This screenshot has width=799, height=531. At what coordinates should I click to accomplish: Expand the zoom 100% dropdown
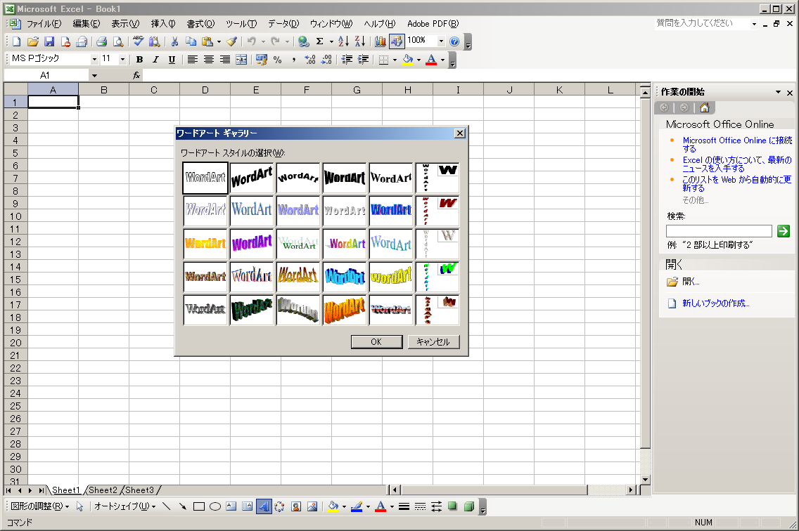pyautogui.click(x=441, y=41)
